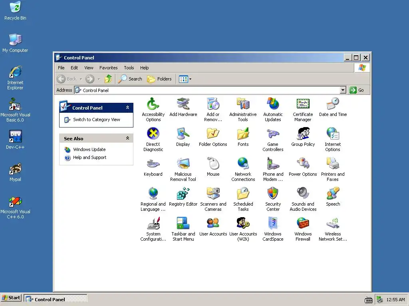
Task: Click the Start button
Action: (11, 298)
